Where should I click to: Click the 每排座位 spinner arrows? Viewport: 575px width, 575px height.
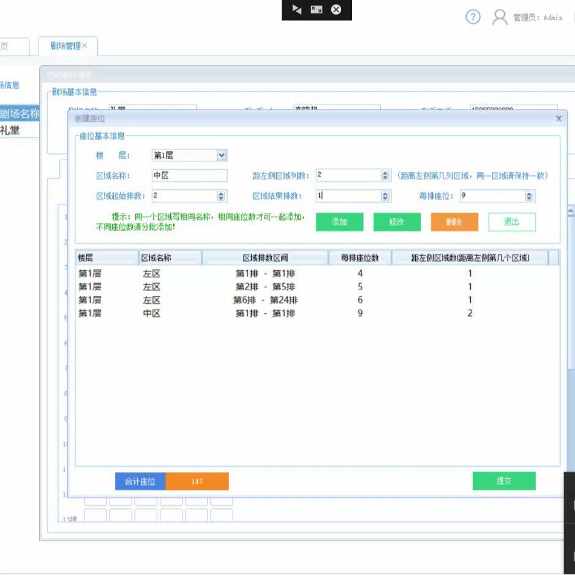pos(529,196)
